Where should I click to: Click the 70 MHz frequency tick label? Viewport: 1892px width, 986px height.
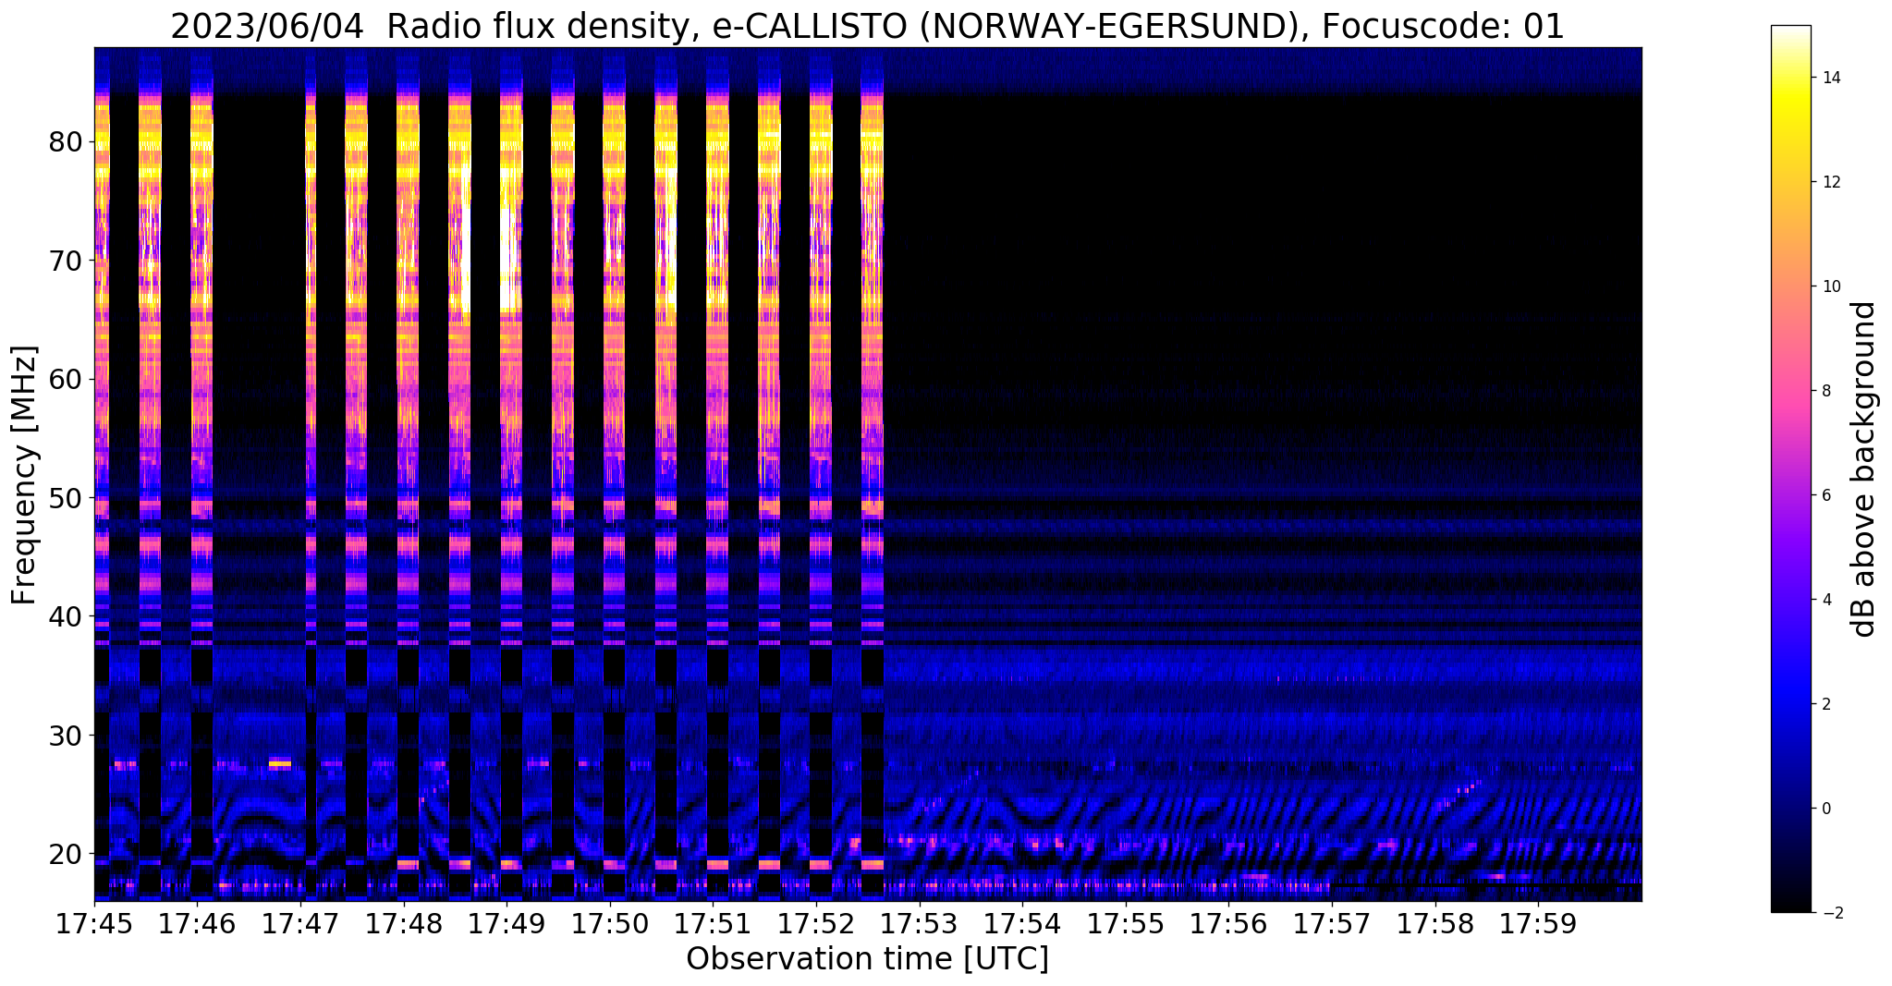pyautogui.click(x=67, y=261)
